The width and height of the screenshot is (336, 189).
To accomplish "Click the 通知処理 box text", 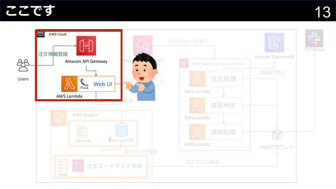I will coord(223,132).
